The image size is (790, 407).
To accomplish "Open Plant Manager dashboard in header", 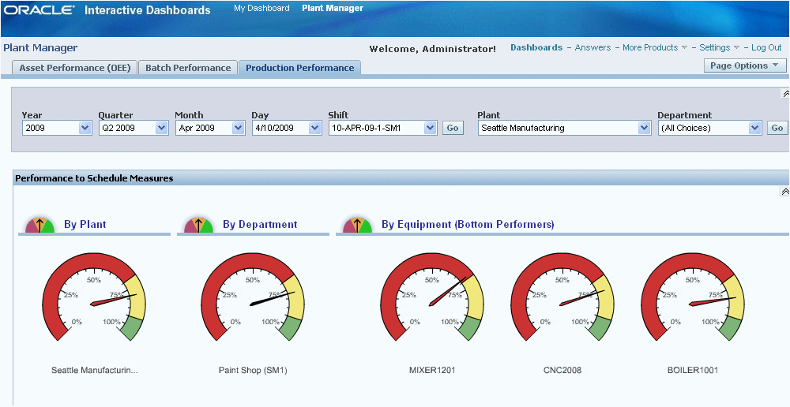I will click(x=333, y=8).
